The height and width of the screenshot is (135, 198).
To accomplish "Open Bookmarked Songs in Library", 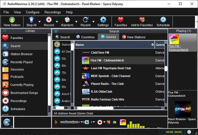I will pos(24,93).
